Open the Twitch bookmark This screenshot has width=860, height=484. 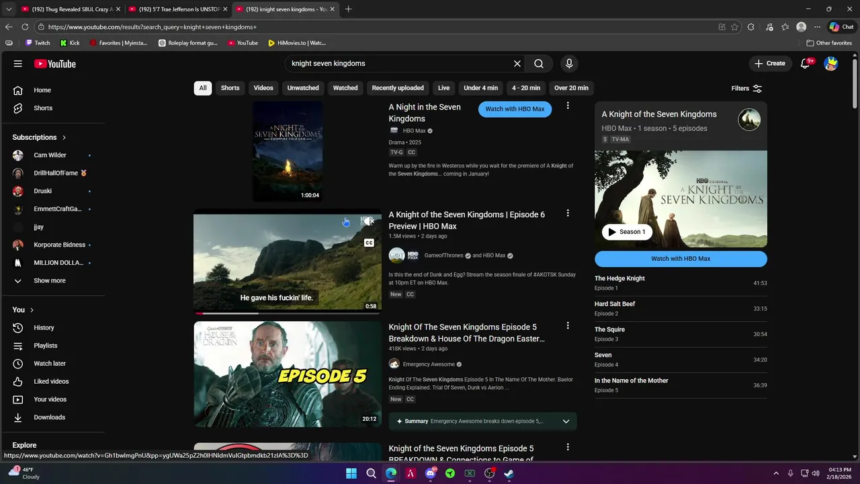tap(38, 43)
